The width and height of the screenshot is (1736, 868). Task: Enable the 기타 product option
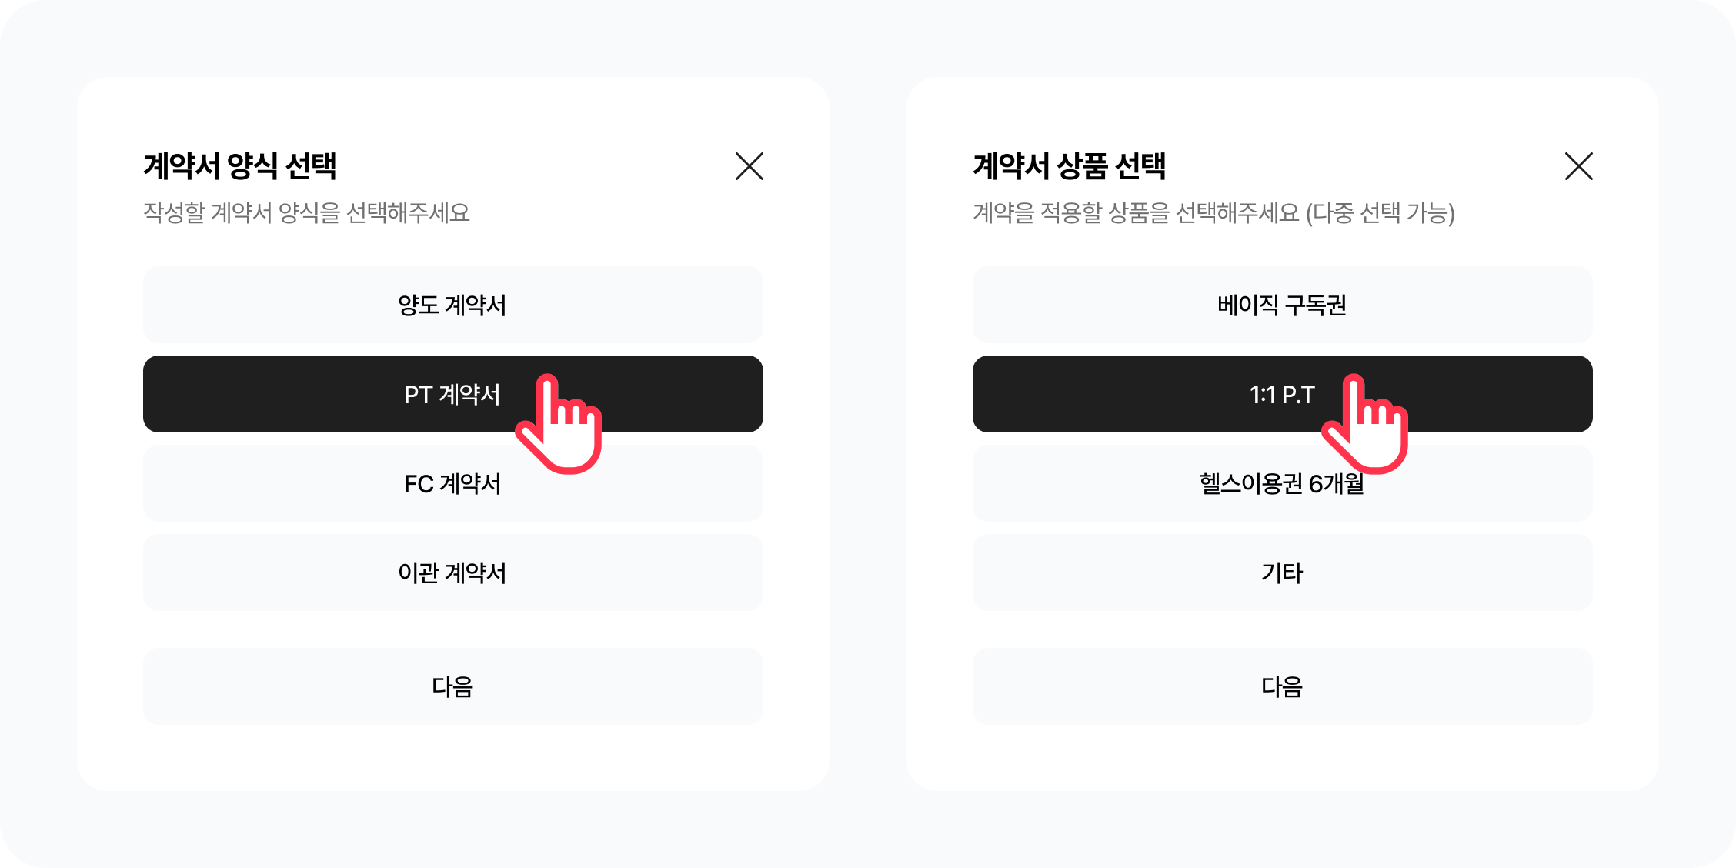click(x=1282, y=573)
